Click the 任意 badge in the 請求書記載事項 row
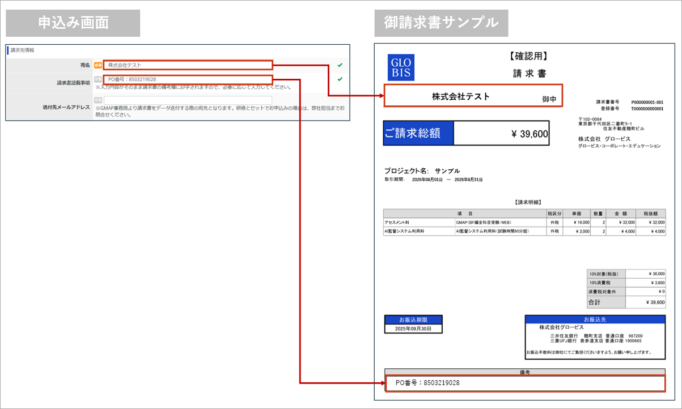Viewport: 682px width, 409px height. pyautogui.click(x=98, y=79)
